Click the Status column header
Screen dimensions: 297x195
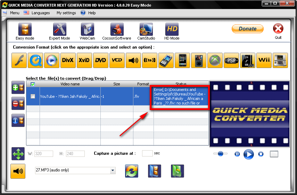tap(181, 84)
